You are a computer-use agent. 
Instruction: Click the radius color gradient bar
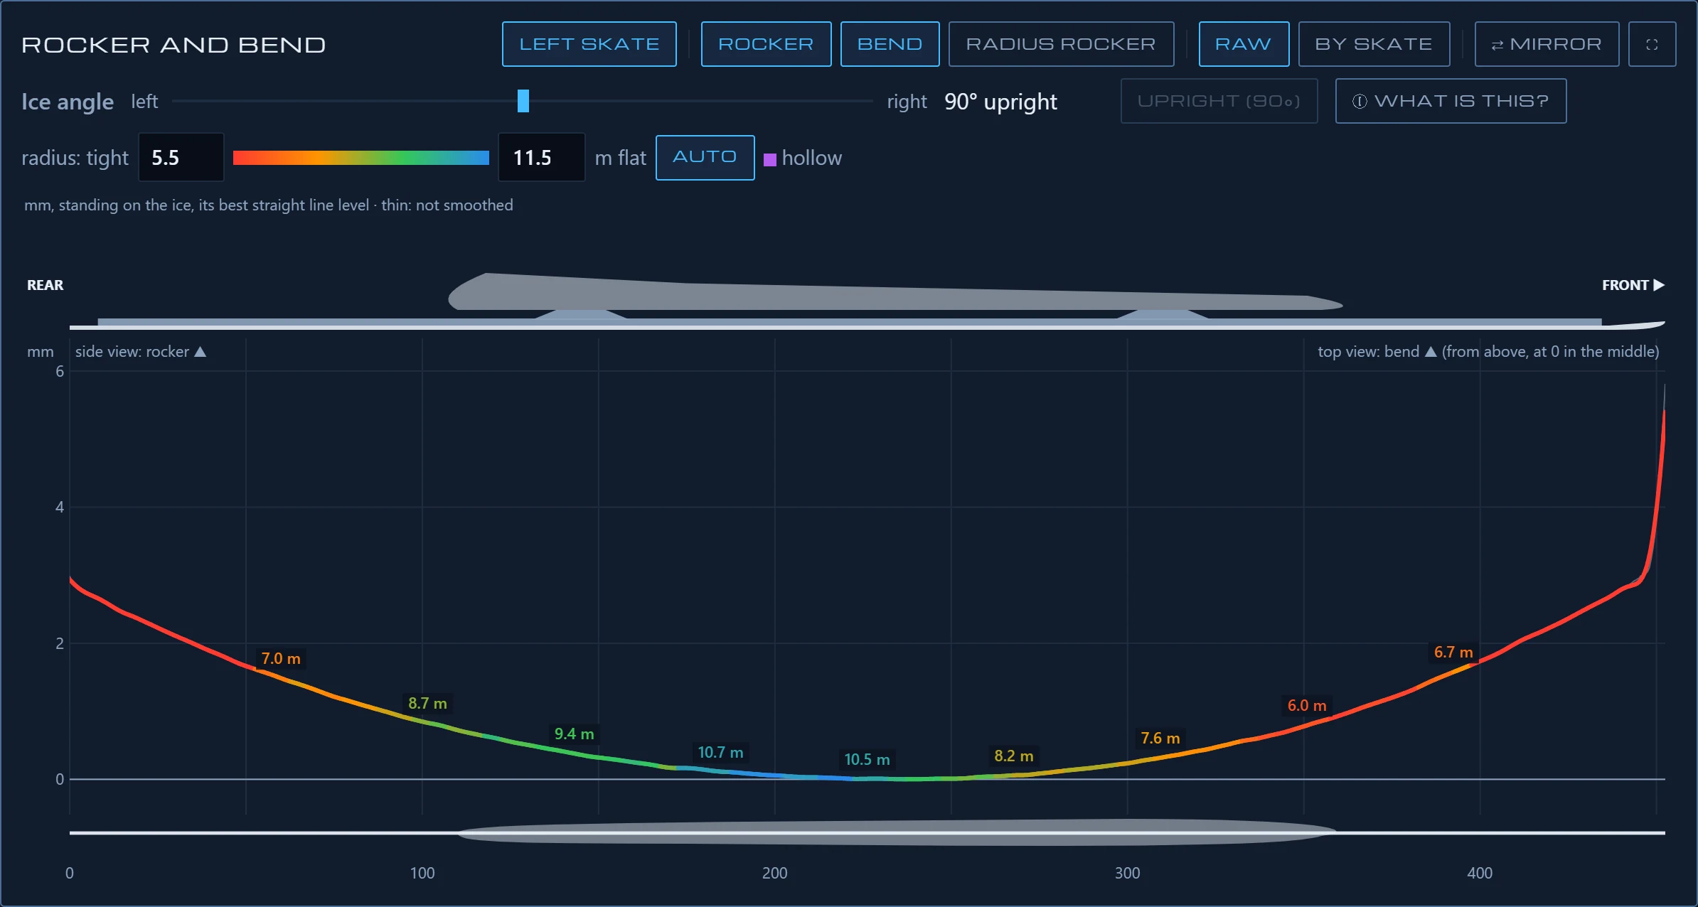click(x=361, y=157)
